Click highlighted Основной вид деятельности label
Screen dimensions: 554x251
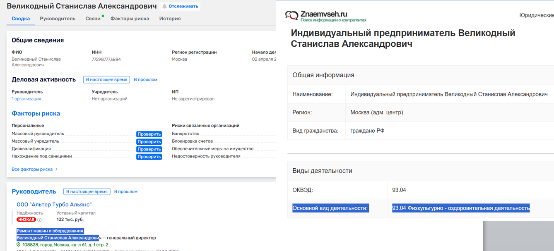(x=330, y=208)
